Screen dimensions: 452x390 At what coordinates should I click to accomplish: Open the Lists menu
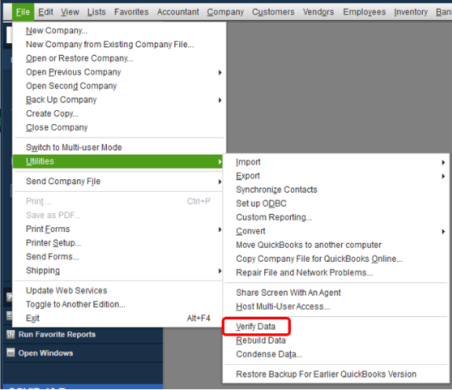tap(96, 12)
